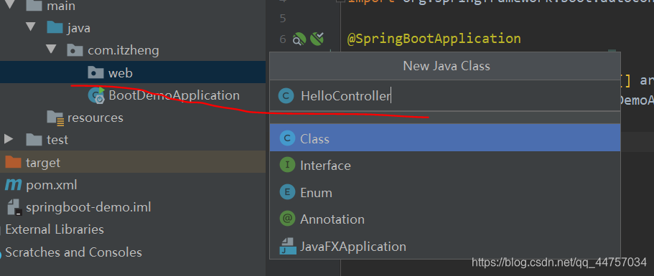Select Scratches and Consoles node

(x=73, y=252)
